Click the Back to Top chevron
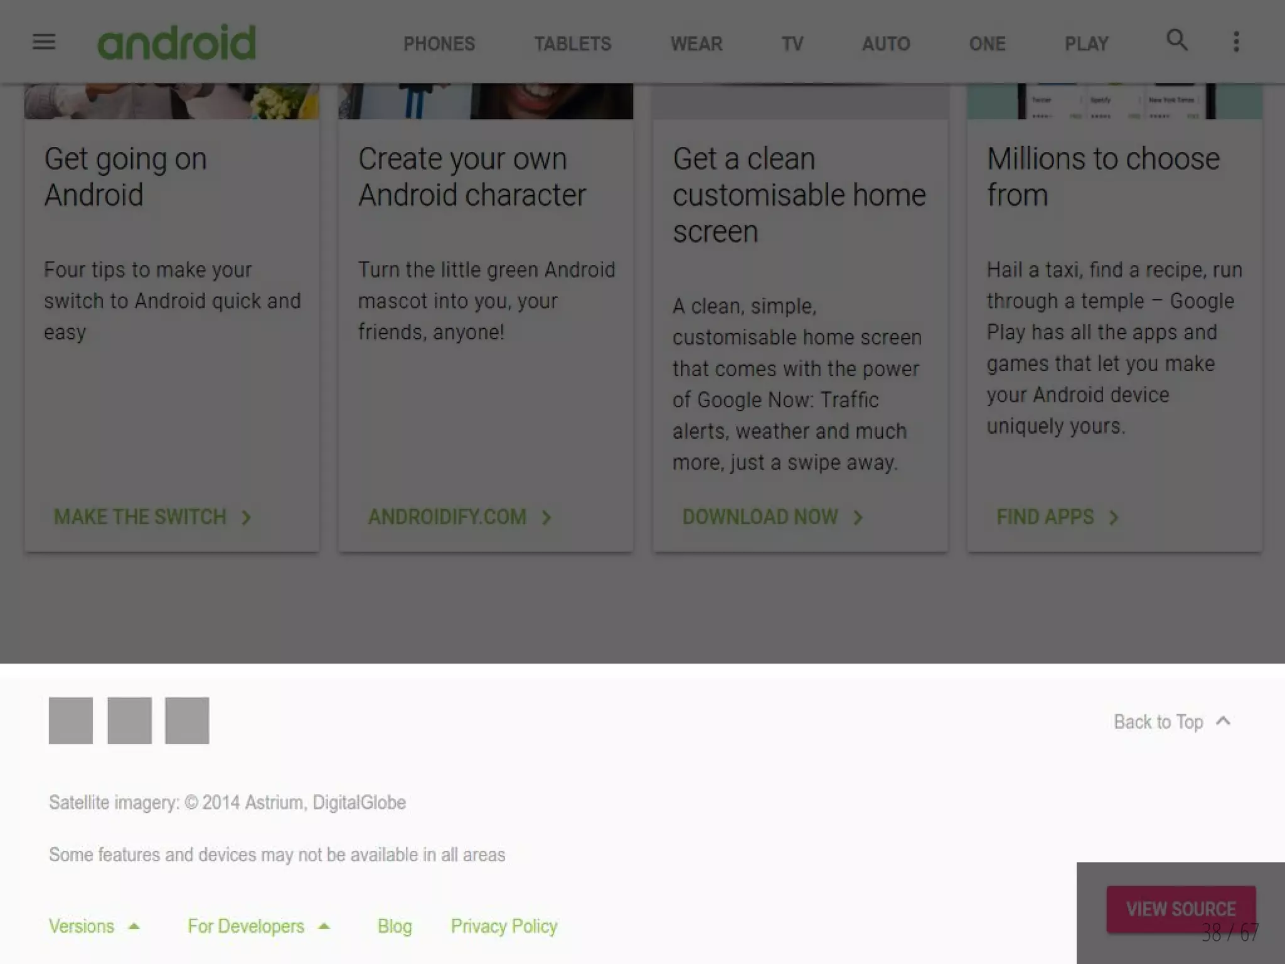This screenshot has height=964, width=1285. click(x=1223, y=721)
